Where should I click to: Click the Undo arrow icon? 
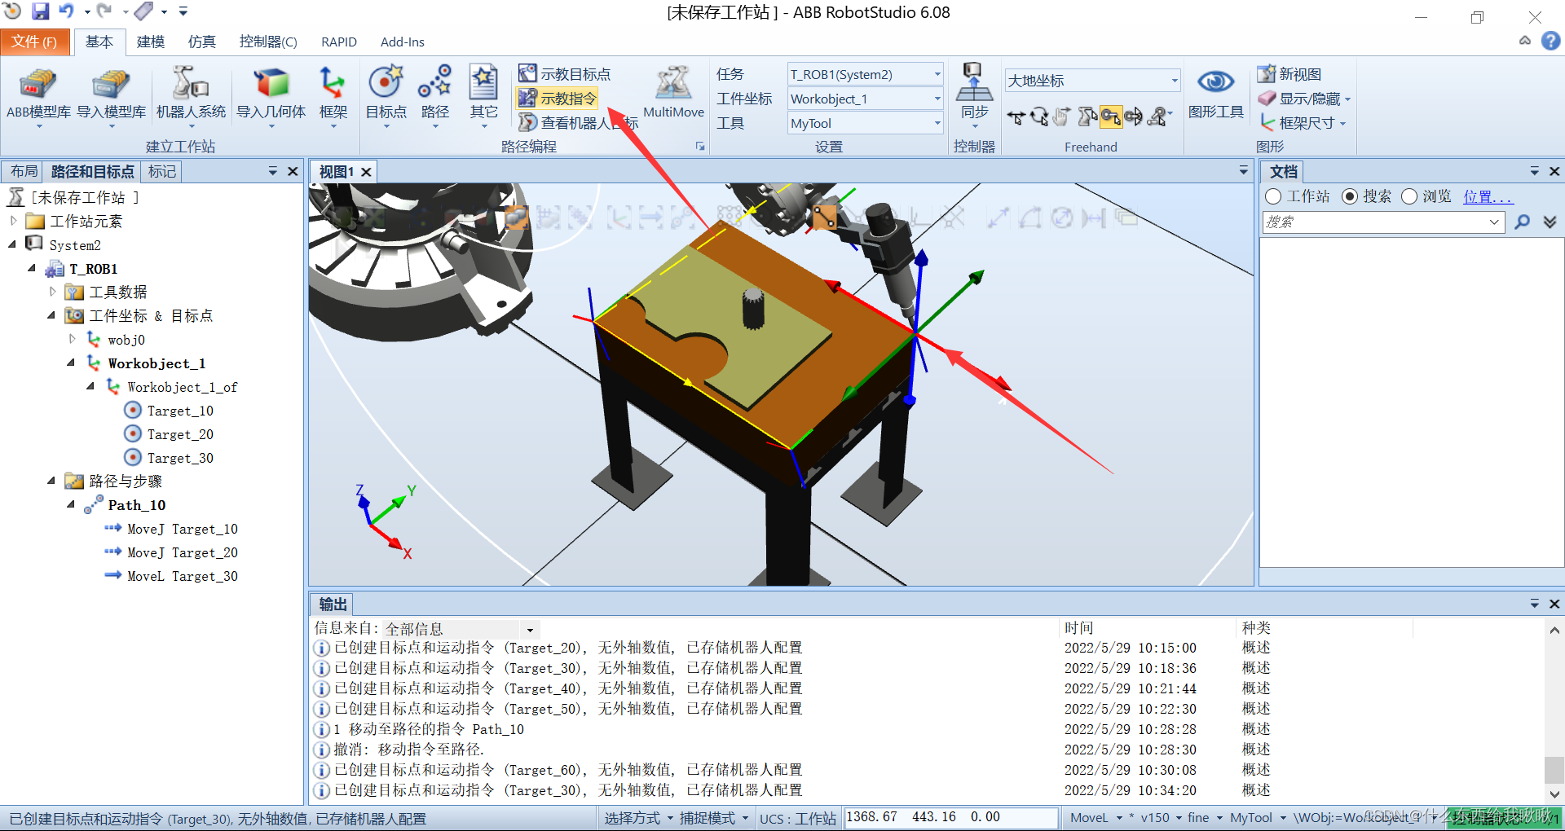pos(67,11)
